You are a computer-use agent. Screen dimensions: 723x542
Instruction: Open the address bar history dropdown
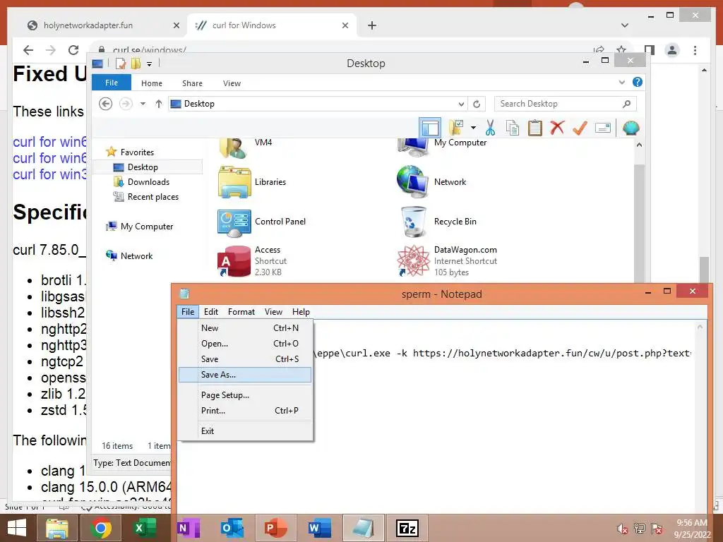coord(460,104)
